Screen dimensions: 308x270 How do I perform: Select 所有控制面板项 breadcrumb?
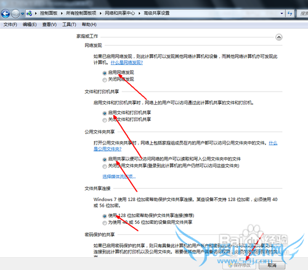81,13
